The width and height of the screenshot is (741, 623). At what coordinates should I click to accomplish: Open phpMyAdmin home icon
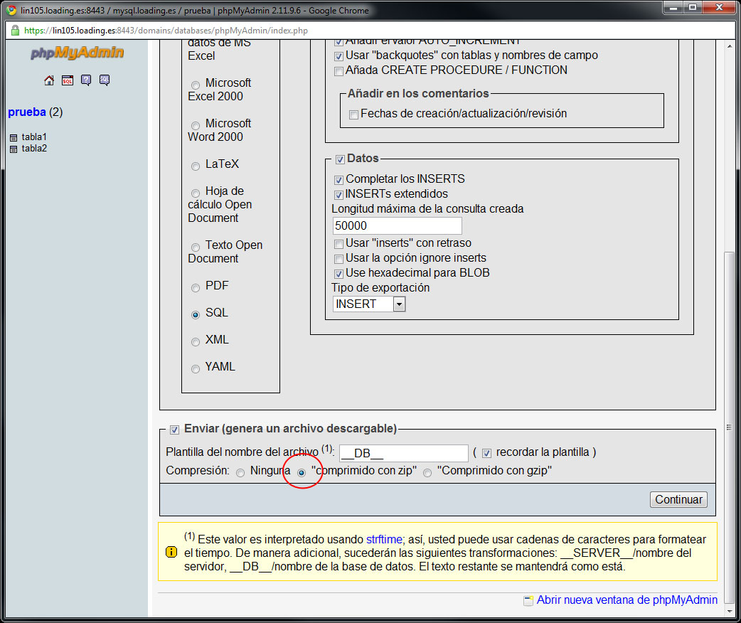click(49, 80)
